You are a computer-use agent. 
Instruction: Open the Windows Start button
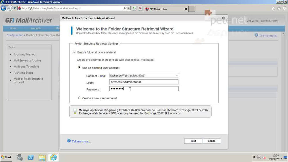point(6,157)
